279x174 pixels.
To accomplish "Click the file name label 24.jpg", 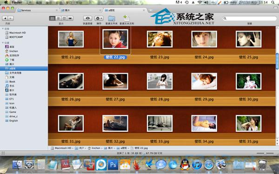I will pyautogui.click(x=204, y=57).
